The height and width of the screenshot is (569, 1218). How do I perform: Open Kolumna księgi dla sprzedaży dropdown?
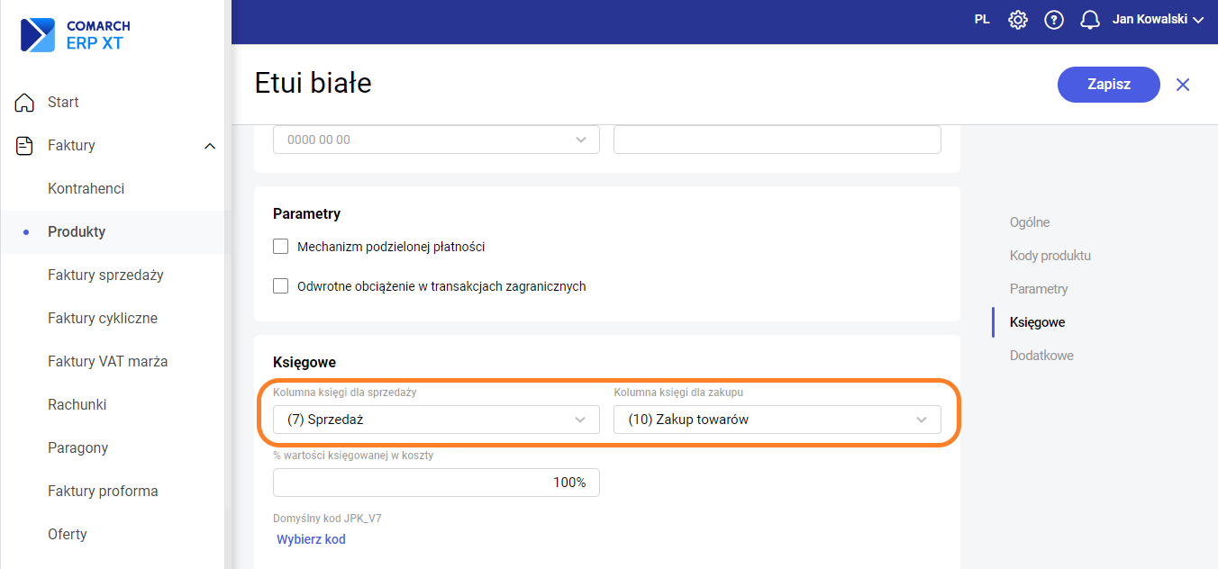[x=436, y=420]
